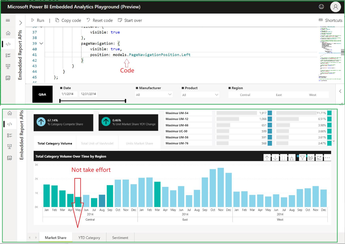Click the 0.46% Unit Market Share YOY card

click(128, 122)
